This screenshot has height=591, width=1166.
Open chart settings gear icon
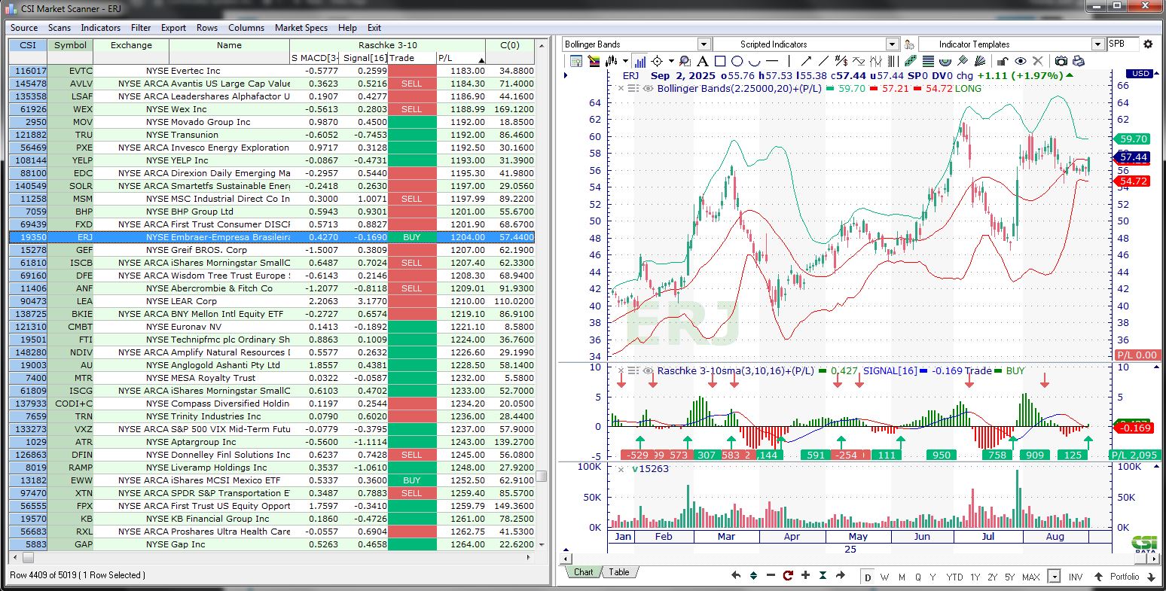(1148, 44)
